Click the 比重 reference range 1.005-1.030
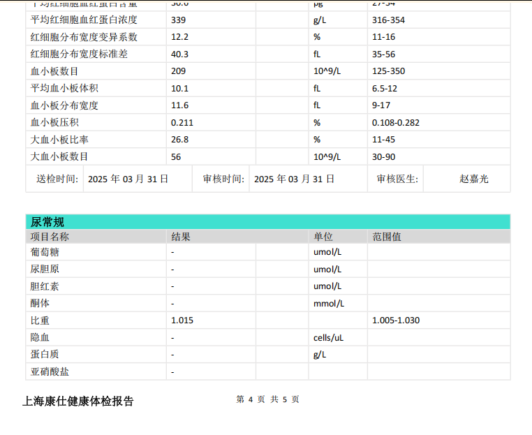The width and height of the screenshot is (532, 435). tap(396, 320)
